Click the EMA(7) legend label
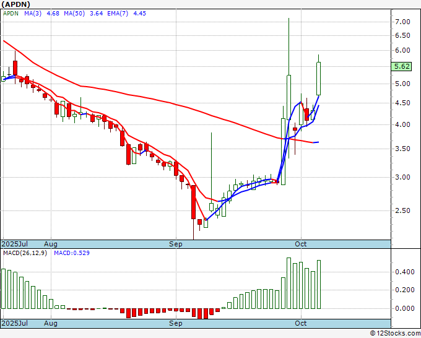Image resolution: width=421 pixels, height=338 pixels. [118, 13]
